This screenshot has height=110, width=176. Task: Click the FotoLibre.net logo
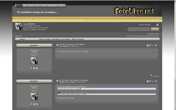(x=134, y=11)
